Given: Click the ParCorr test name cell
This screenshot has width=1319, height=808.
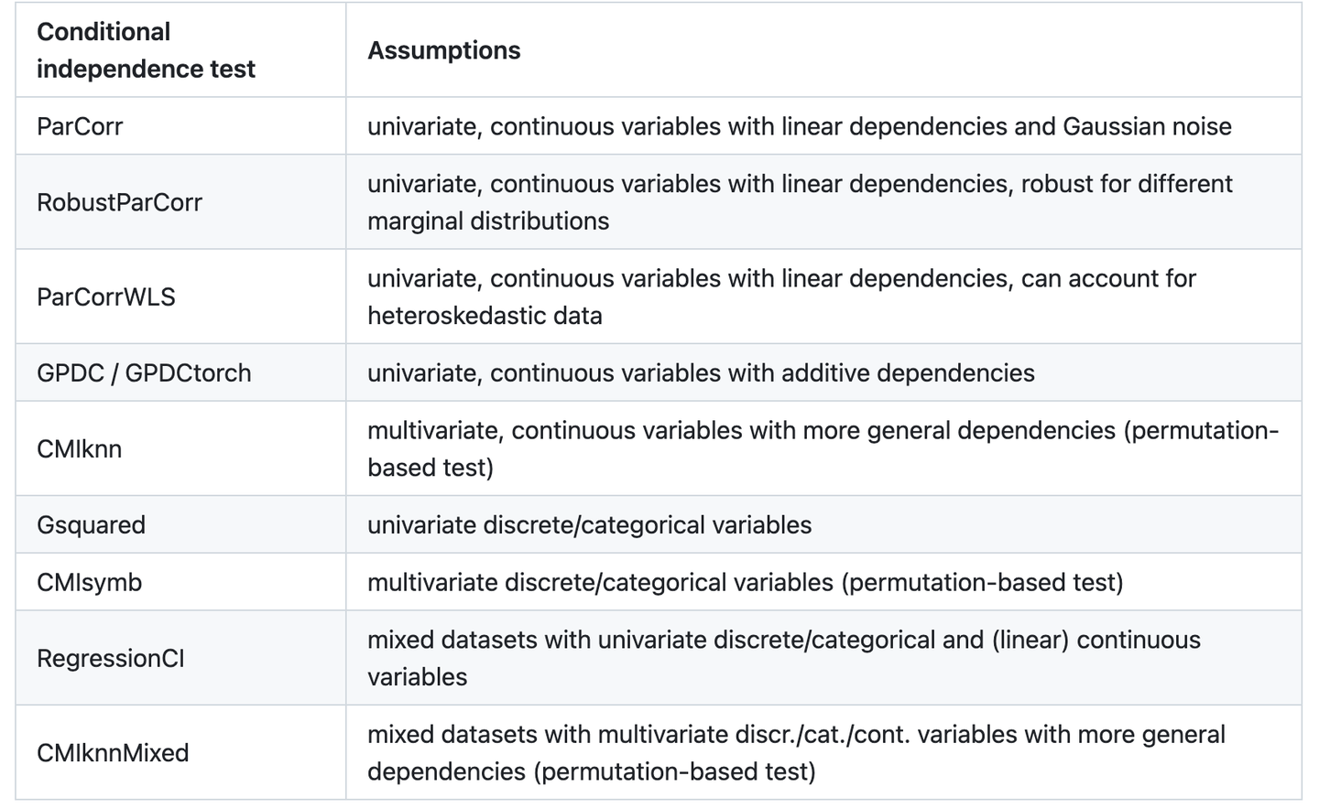Looking at the screenshot, I should click(x=80, y=126).
